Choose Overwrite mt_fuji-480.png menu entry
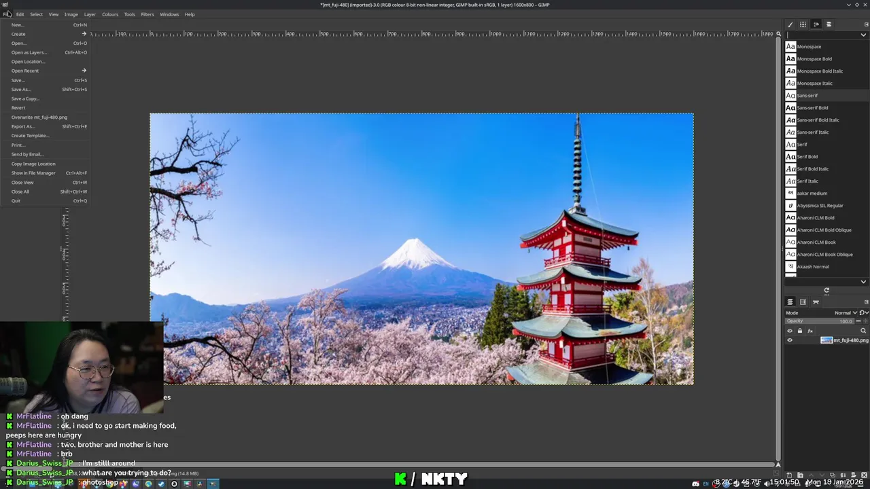The width and height of the screenshot is (870, 489). [46, 117]
